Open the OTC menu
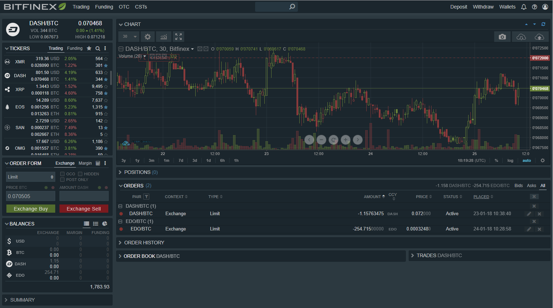Viewport: 553px width, 308px height. tap(124, 7)
